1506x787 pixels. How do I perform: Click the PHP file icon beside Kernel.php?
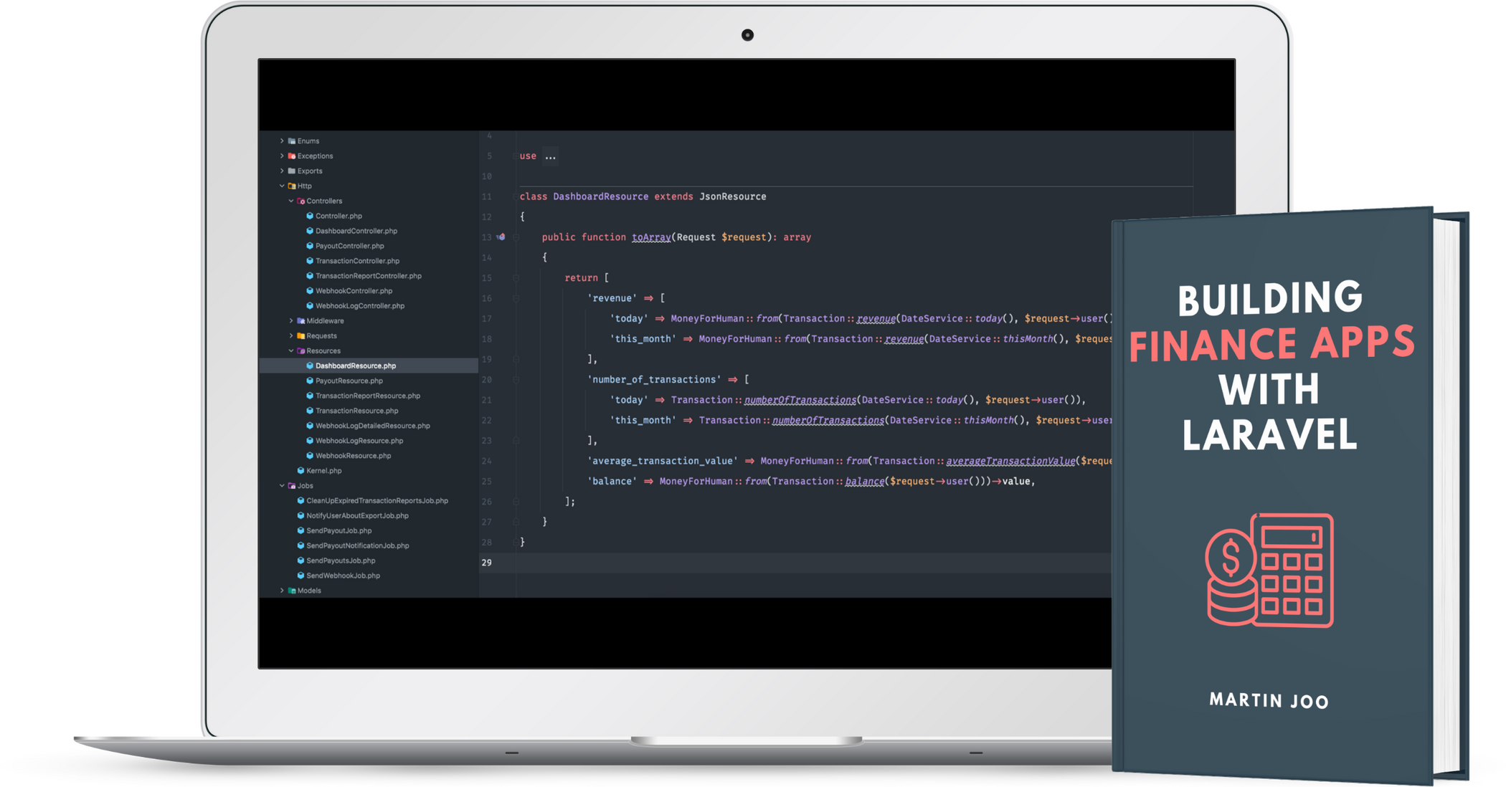(301, 471)
